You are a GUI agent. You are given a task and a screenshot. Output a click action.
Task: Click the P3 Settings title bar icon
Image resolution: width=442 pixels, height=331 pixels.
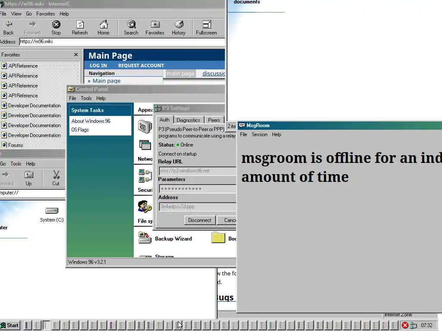pyautogui.click(x=158, y=108)
